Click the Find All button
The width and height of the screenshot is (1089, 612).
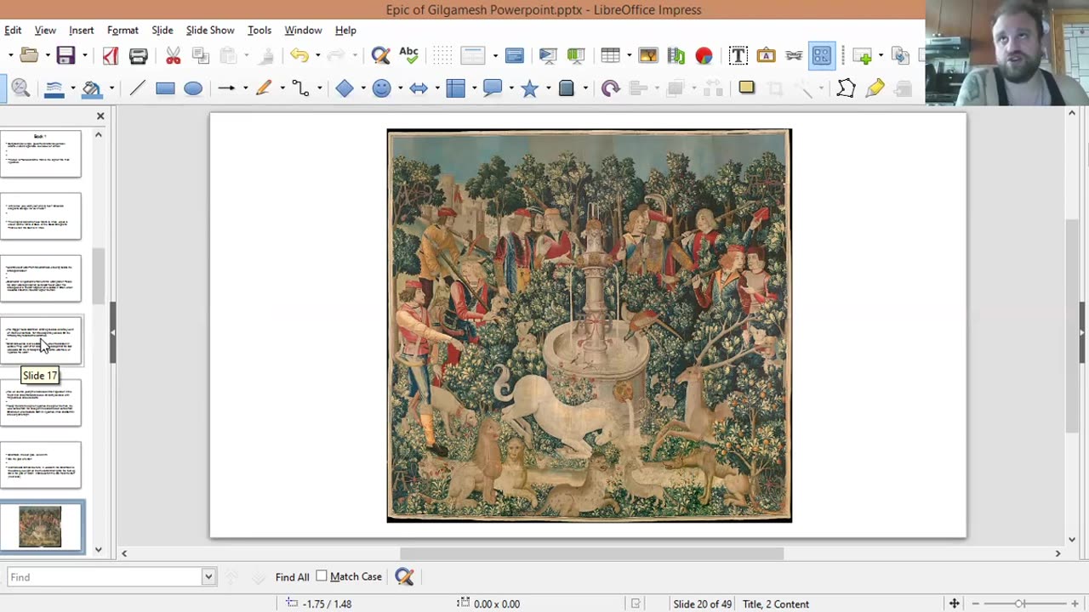[x=292, y=577]
